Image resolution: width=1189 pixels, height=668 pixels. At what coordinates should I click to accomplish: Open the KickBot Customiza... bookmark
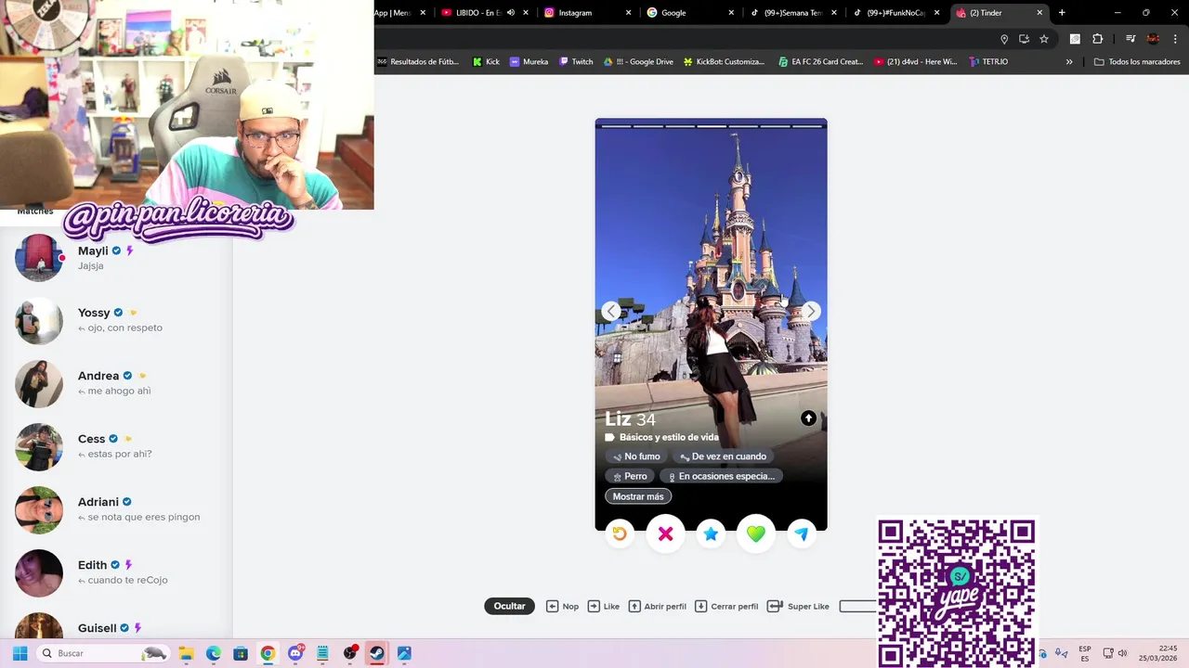(724, 62)
